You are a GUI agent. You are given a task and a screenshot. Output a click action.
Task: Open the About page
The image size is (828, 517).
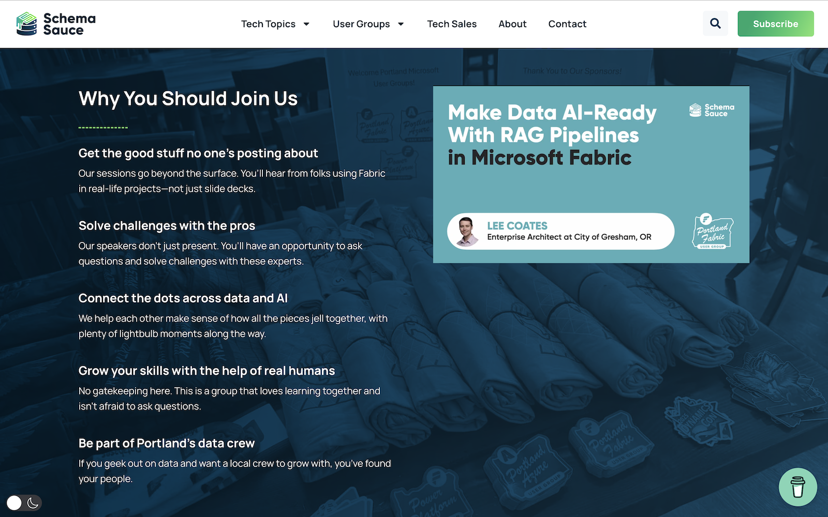pos(512,24)
